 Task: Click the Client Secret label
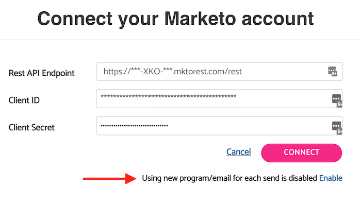pos(31,127)
